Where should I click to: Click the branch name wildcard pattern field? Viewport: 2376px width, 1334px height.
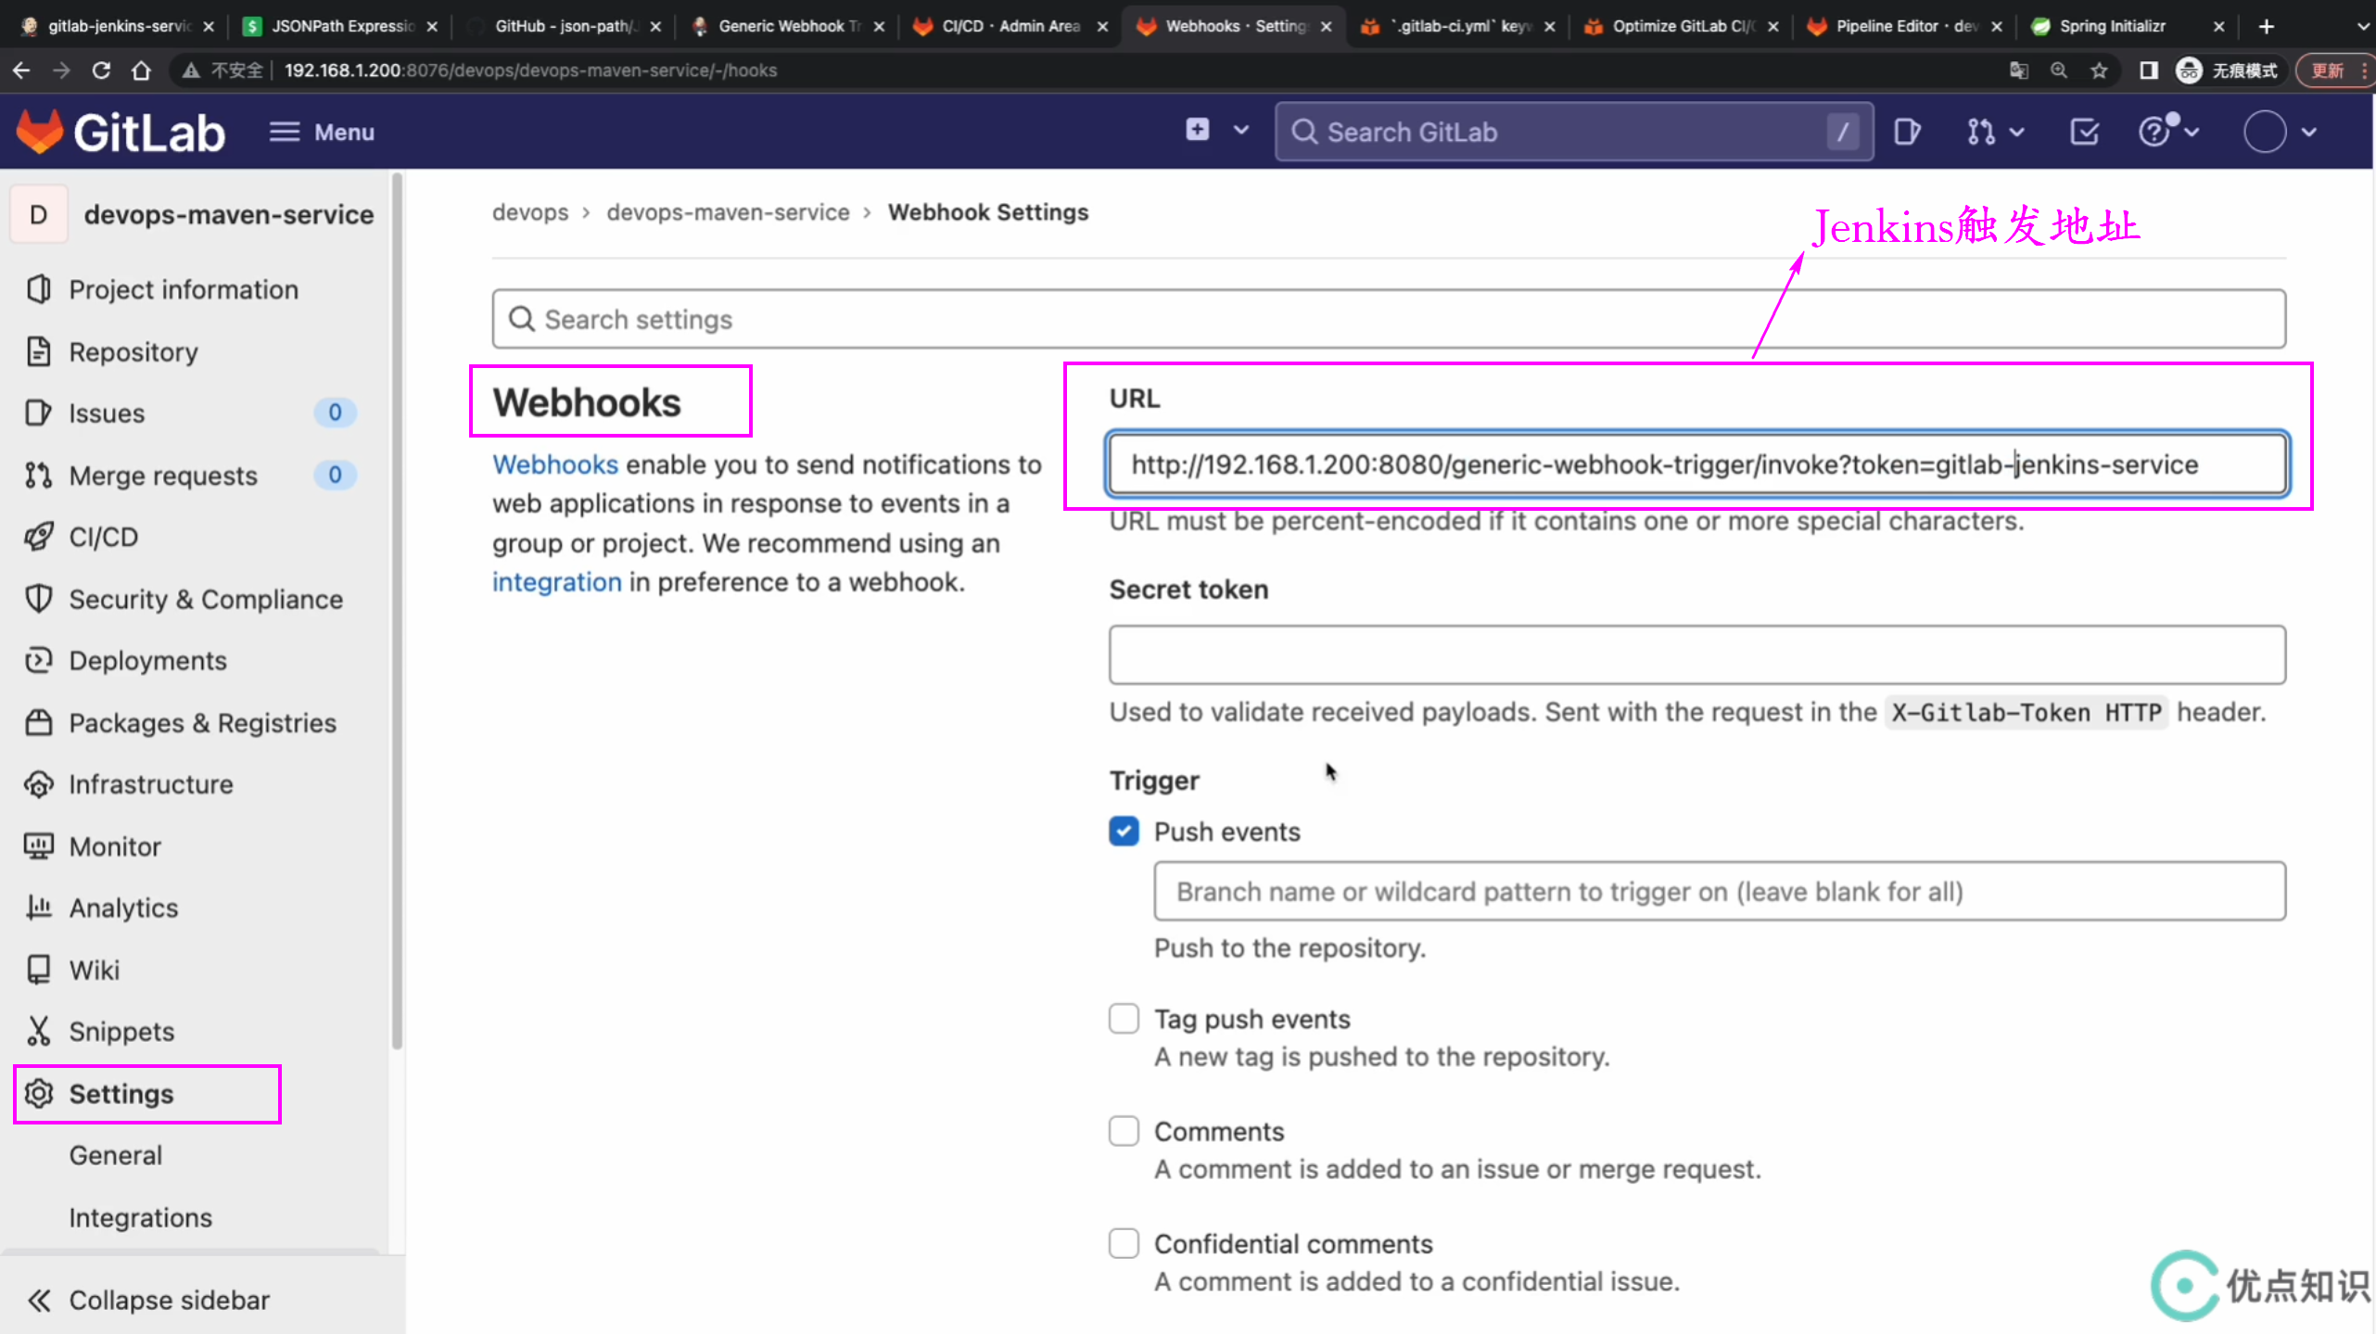[x=1720, y=891]
